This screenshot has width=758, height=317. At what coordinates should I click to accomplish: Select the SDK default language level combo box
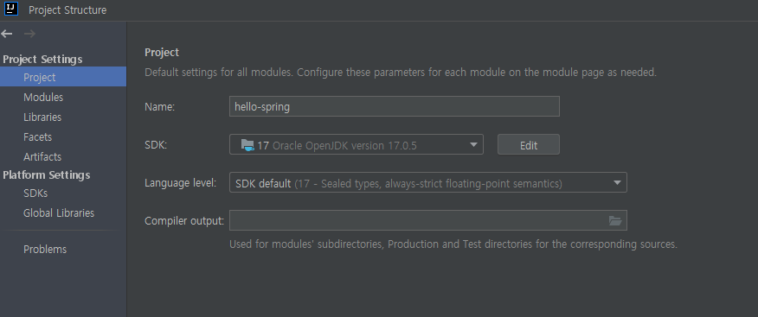point(427,182)
